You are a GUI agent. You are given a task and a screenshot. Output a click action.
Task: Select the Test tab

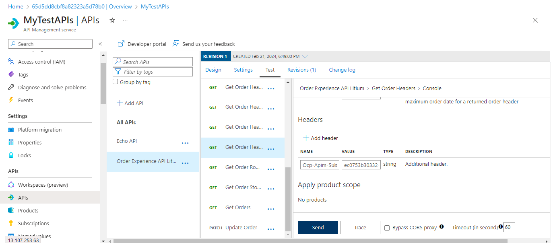[270, 70]
